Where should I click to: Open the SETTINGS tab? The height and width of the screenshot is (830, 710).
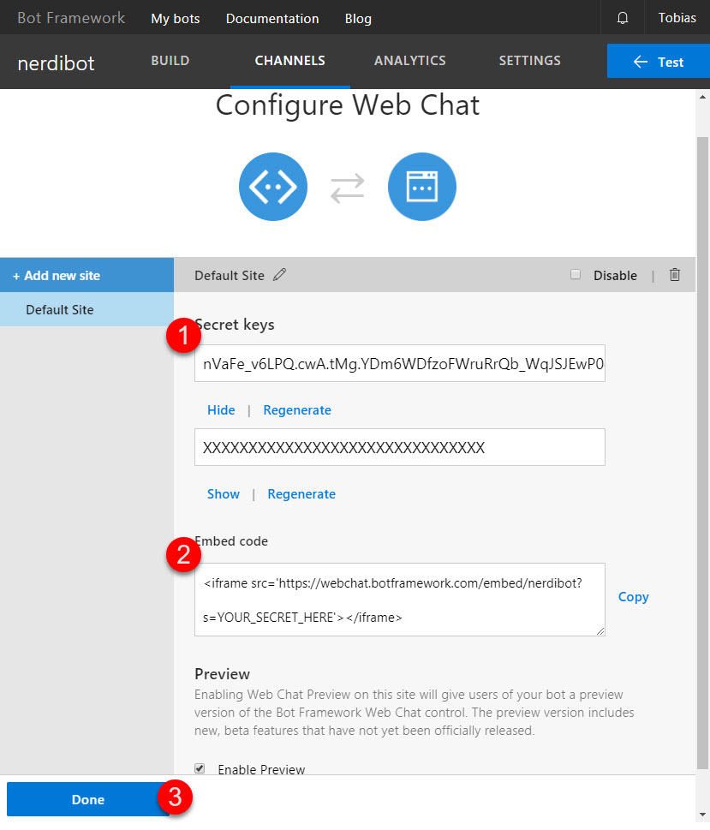(x=529, y=61)
